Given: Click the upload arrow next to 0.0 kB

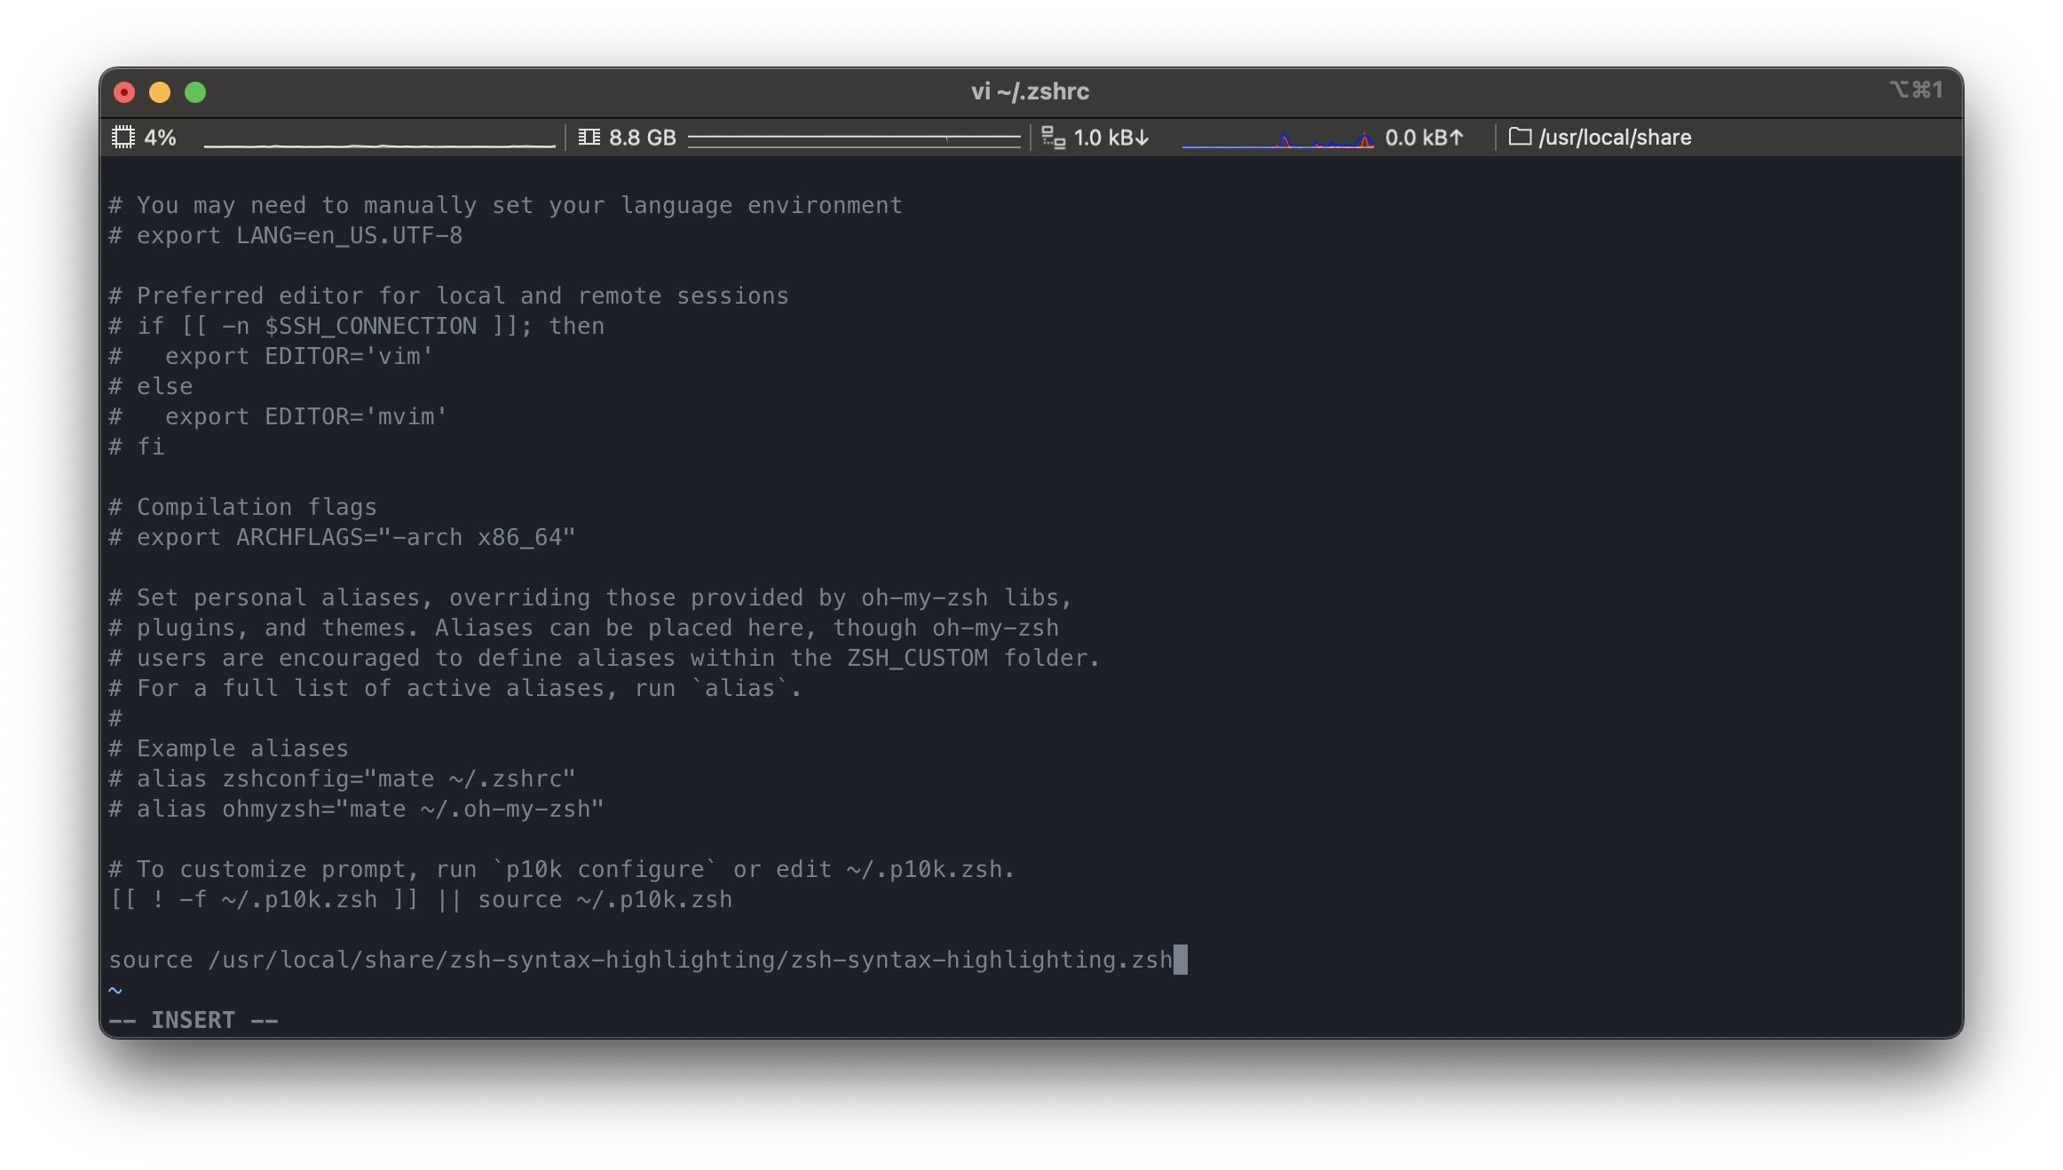Looking at the screenshot, I should pos(1456,138).
